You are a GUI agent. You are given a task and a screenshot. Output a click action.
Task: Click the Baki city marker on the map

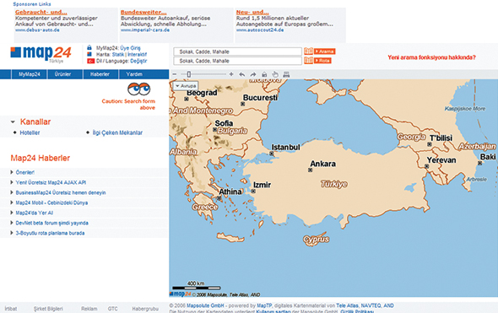pyautogui.click(x=480, y=163)
